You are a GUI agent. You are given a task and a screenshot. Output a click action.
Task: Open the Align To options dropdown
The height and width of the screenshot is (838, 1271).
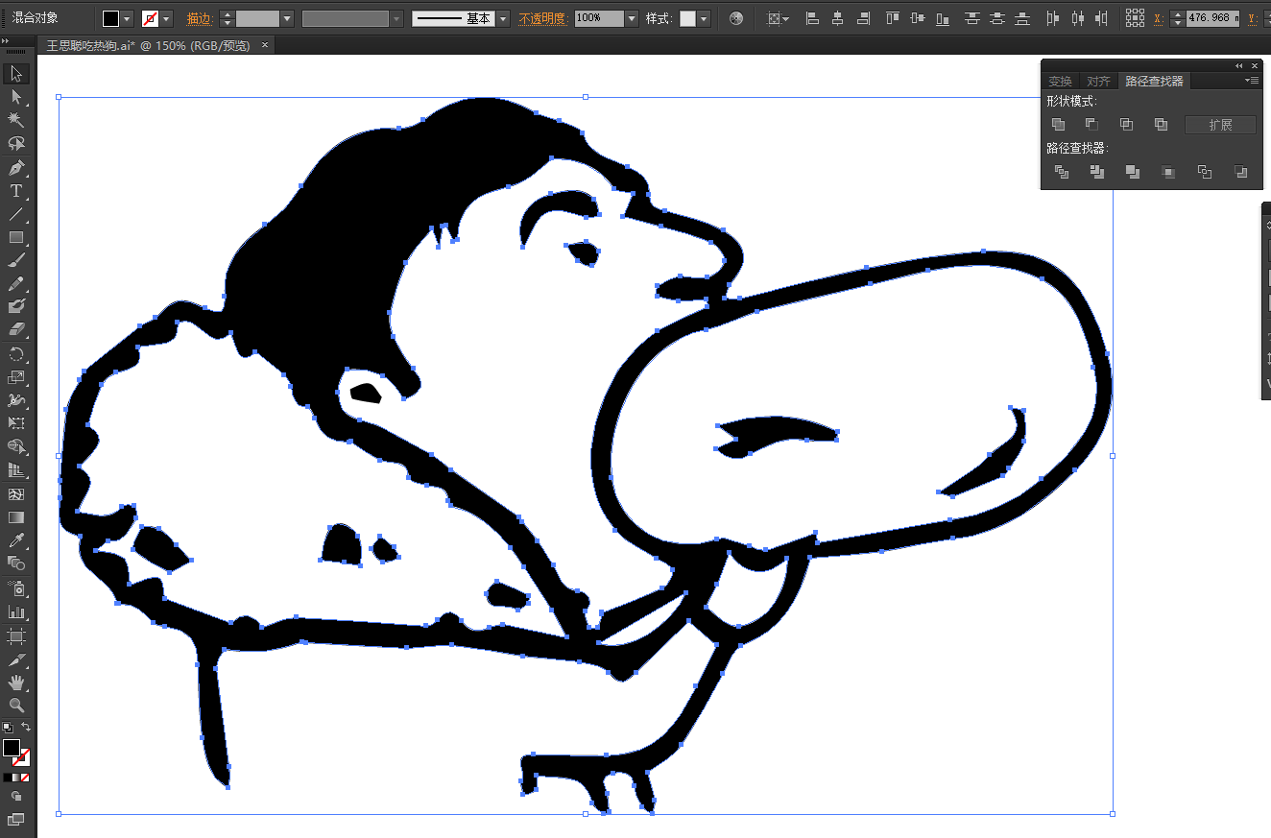click(779, 18)
